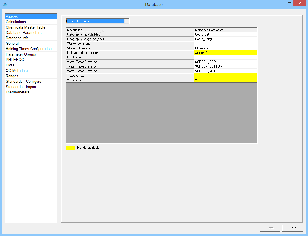Maximize the Database window

click(289, 3)
